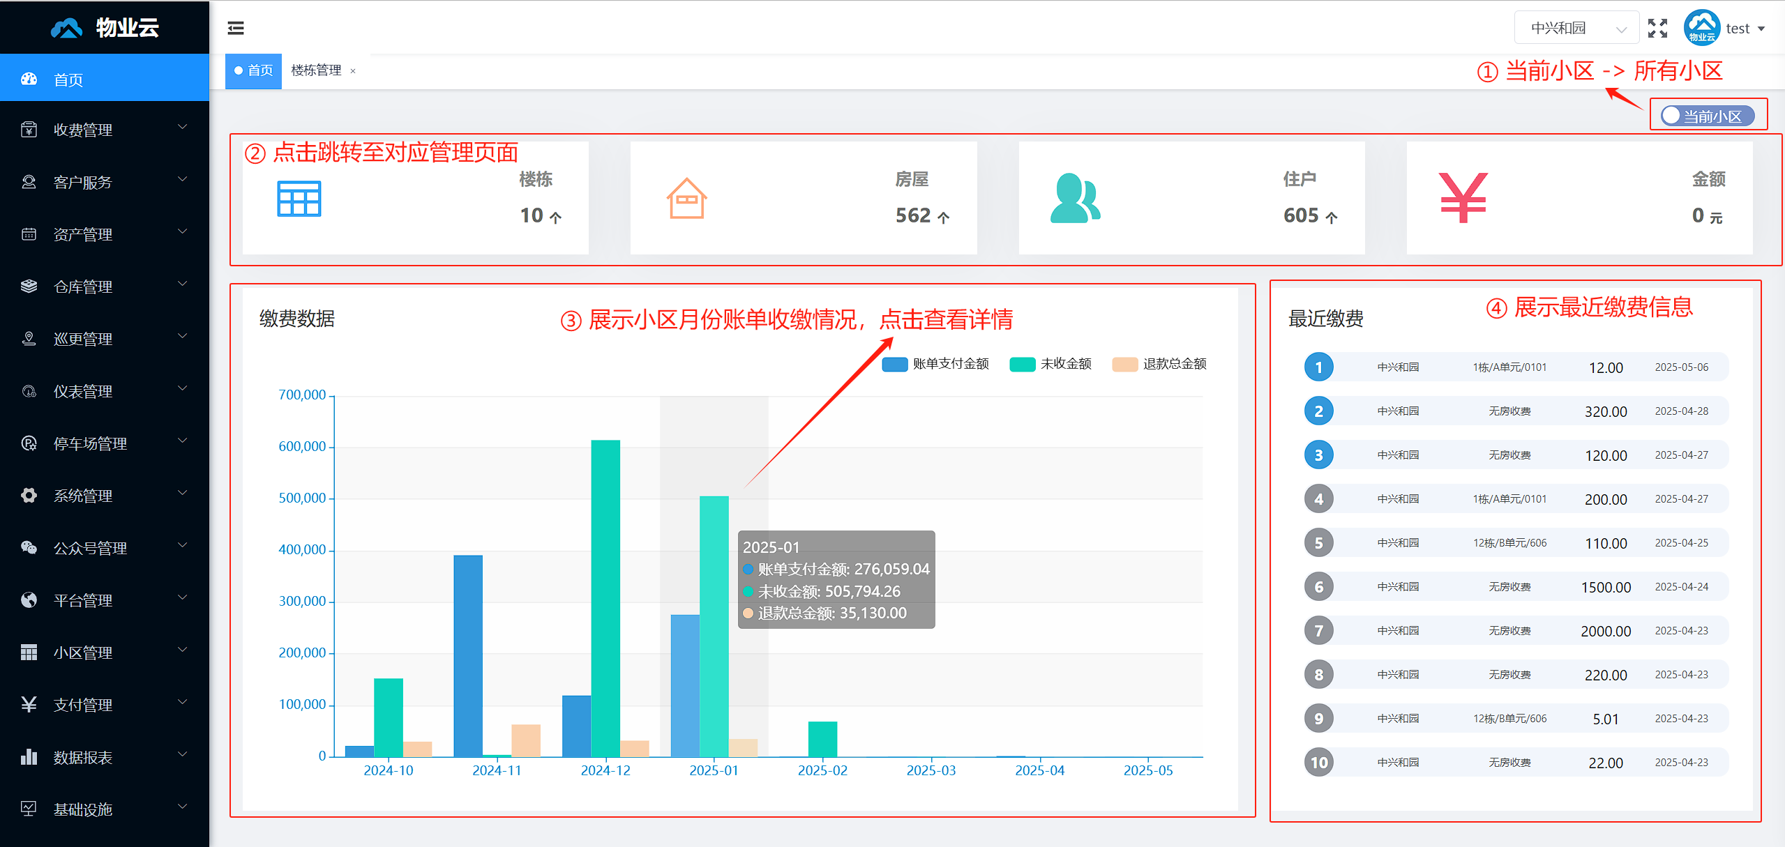
Task: Click the 2025-01 x-axis label
Action: 714,770
